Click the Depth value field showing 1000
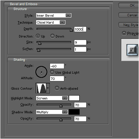Viewport: 139px width, 139px height. click(80, 29)
